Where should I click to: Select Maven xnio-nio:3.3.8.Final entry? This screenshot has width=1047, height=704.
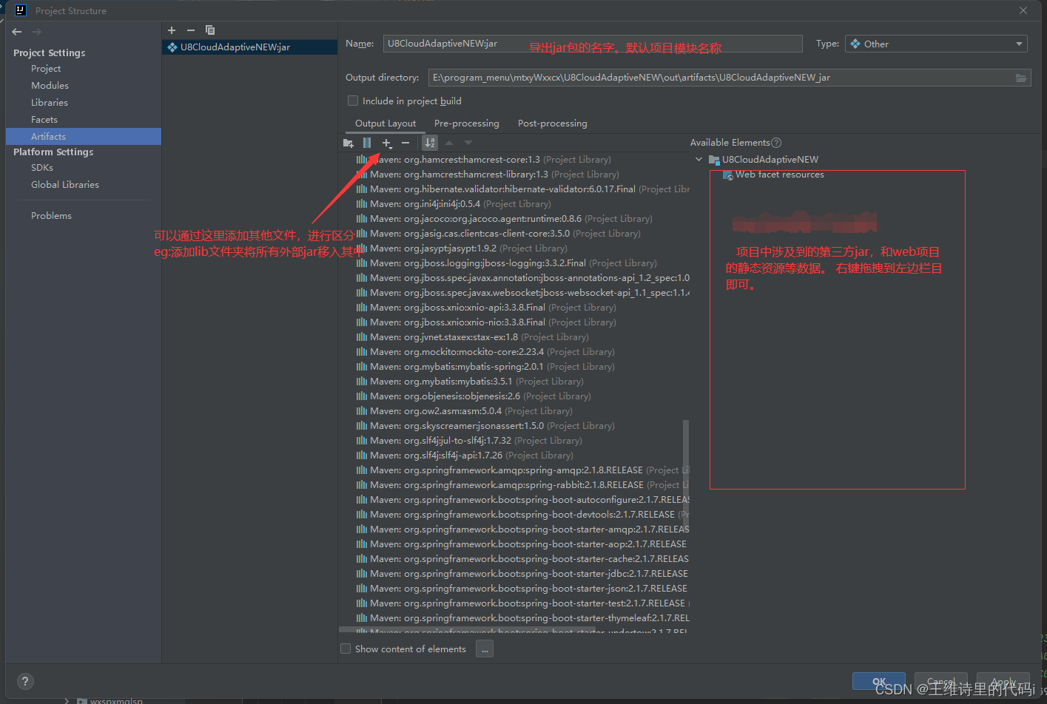(x=485, y=322)
